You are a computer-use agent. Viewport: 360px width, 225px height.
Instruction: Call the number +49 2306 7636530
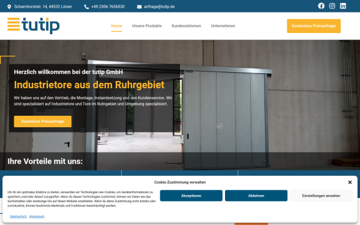(x=107, y=7)
